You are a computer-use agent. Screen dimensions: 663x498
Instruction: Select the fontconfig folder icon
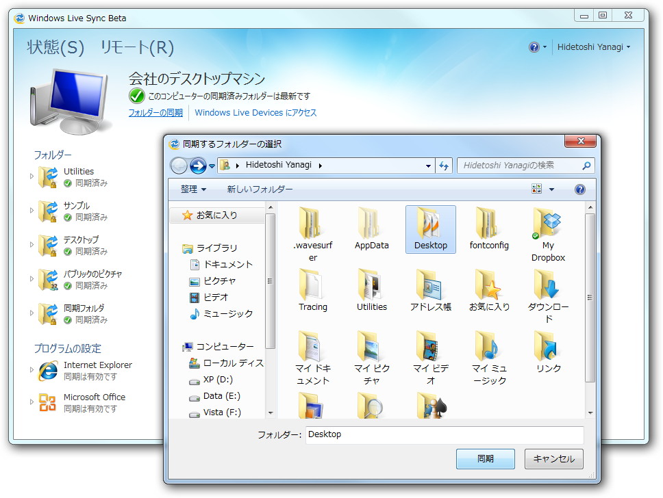[488, 222]
